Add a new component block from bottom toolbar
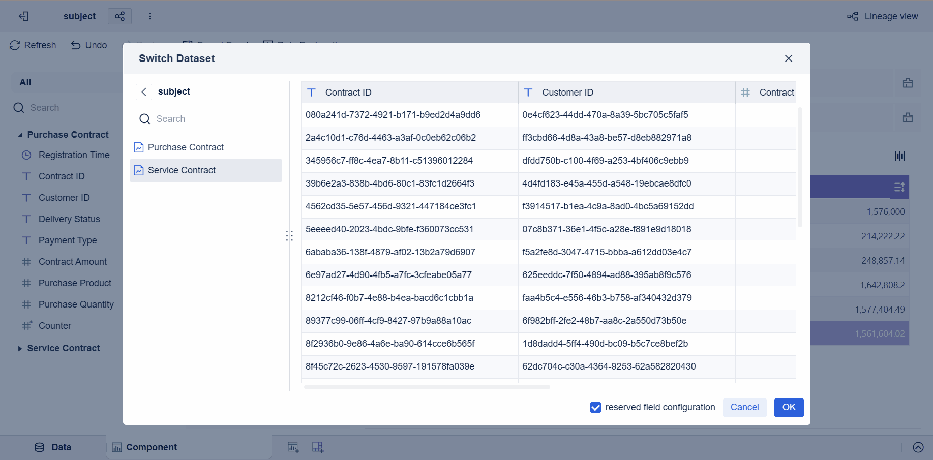933x460 pixels. coord(318,447)
